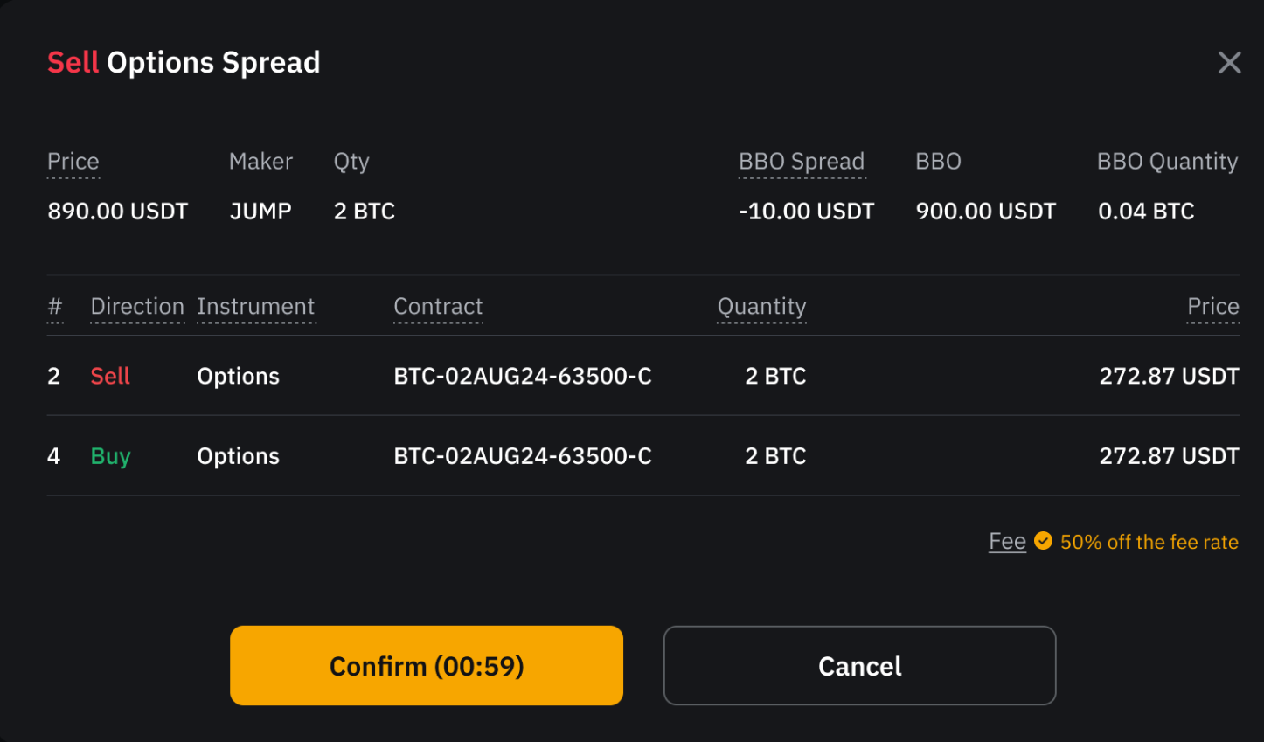Viewport: 1264px width, 742px height.
Task: Click the Direction column header
Action: click(137, 307)
